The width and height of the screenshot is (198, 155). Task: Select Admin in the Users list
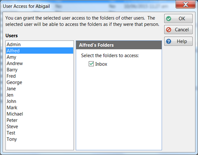[39, 45]
